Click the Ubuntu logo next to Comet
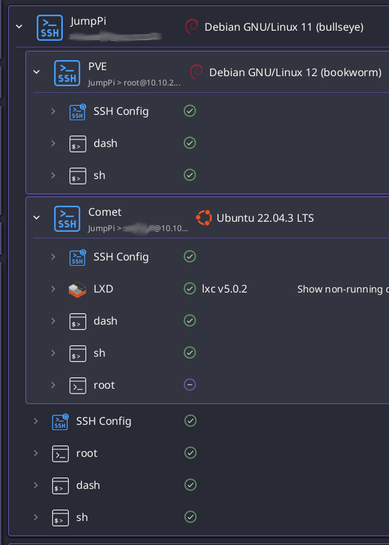This screenshot has width=389, height=545. [204, 217]
